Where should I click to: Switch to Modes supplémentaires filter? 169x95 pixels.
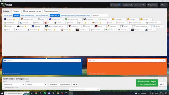tap(27, 15)
